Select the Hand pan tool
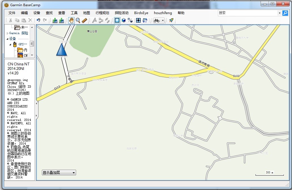292x190 pixels. click(71, 20)
